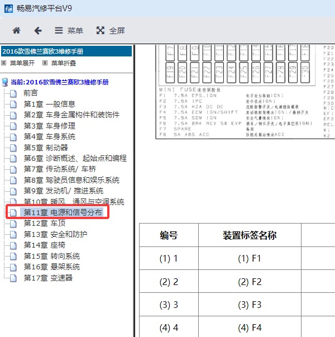Image resolution: width=335 pixels, height=337 pixels.
Task: Click the 装置标签名称 column header
Action: (250, 235)
